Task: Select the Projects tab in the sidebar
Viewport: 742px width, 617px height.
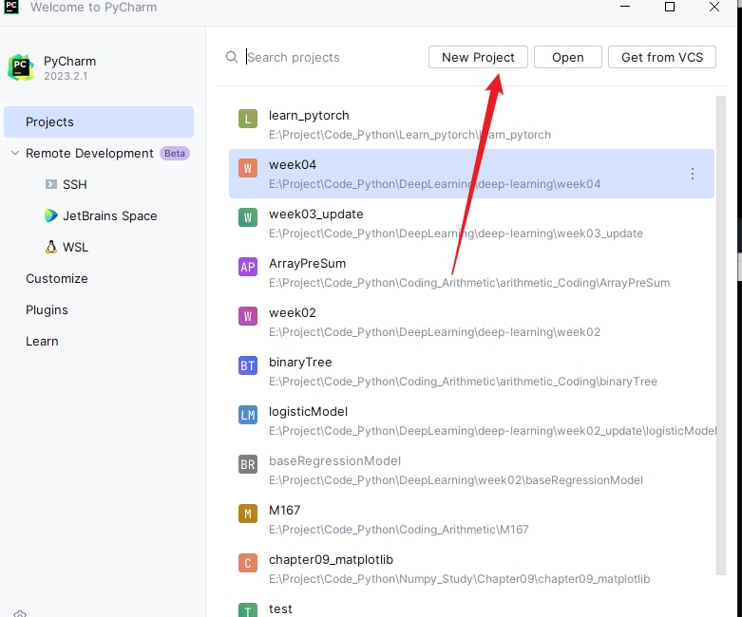Action: (x=99, y=122)
